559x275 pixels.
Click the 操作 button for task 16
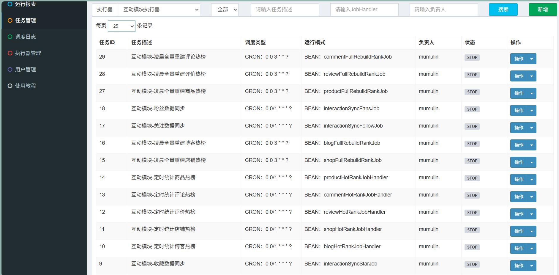coord(519,145)
